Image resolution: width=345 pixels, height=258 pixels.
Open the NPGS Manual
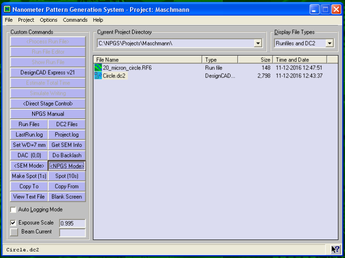47,114
